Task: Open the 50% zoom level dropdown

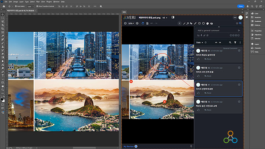Action: (x=131, y=23)
